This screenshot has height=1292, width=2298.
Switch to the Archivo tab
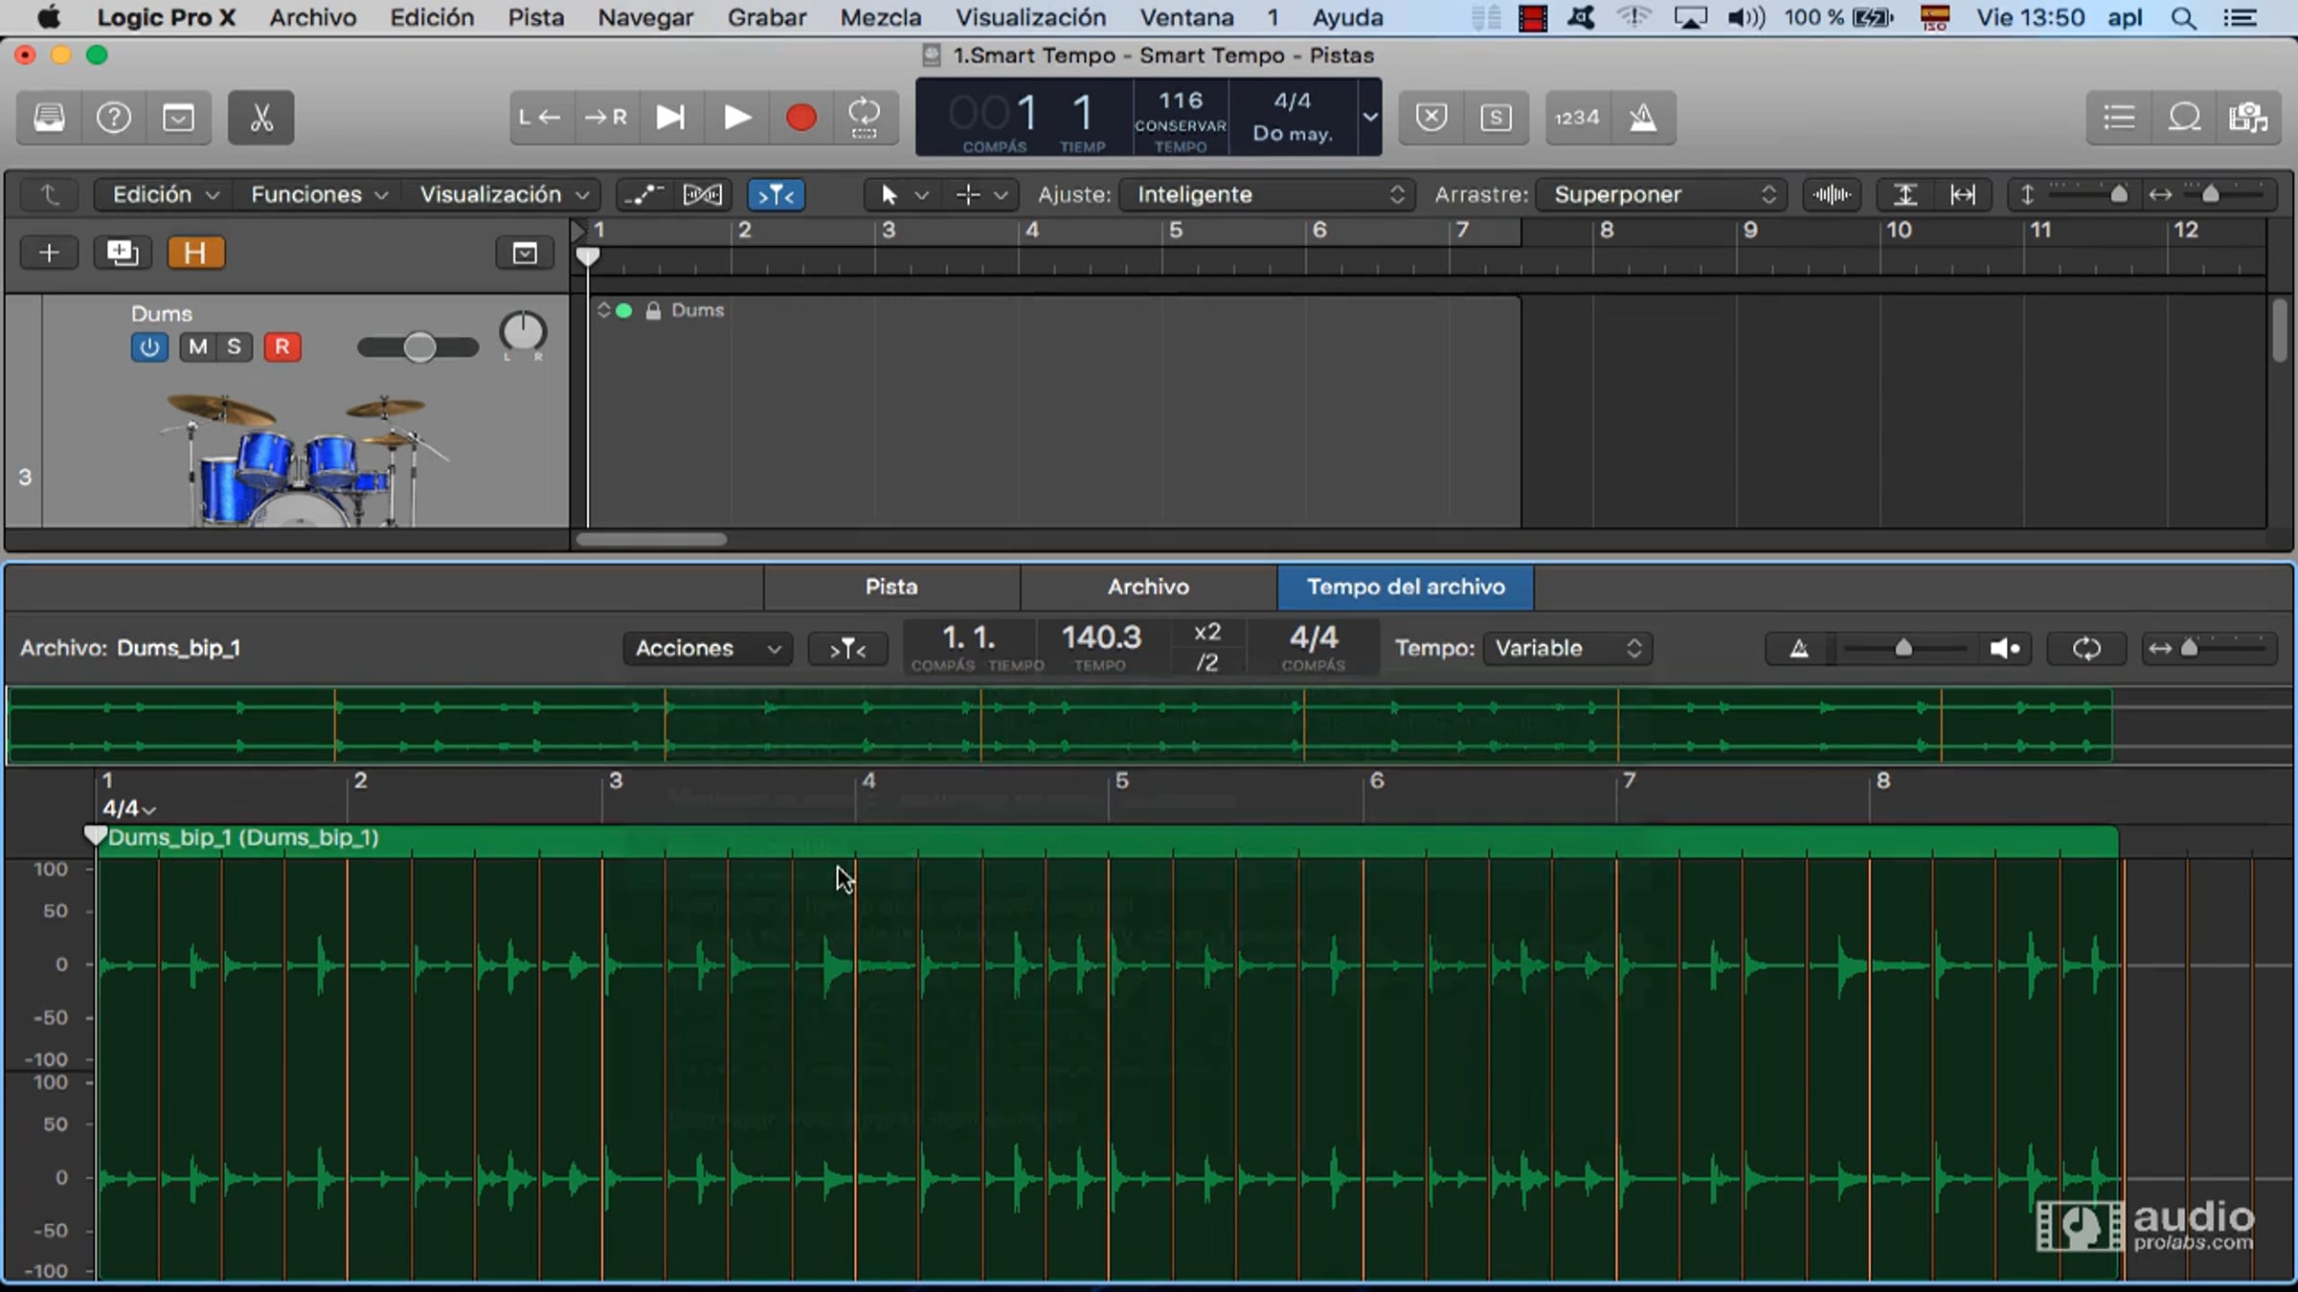1147,587
